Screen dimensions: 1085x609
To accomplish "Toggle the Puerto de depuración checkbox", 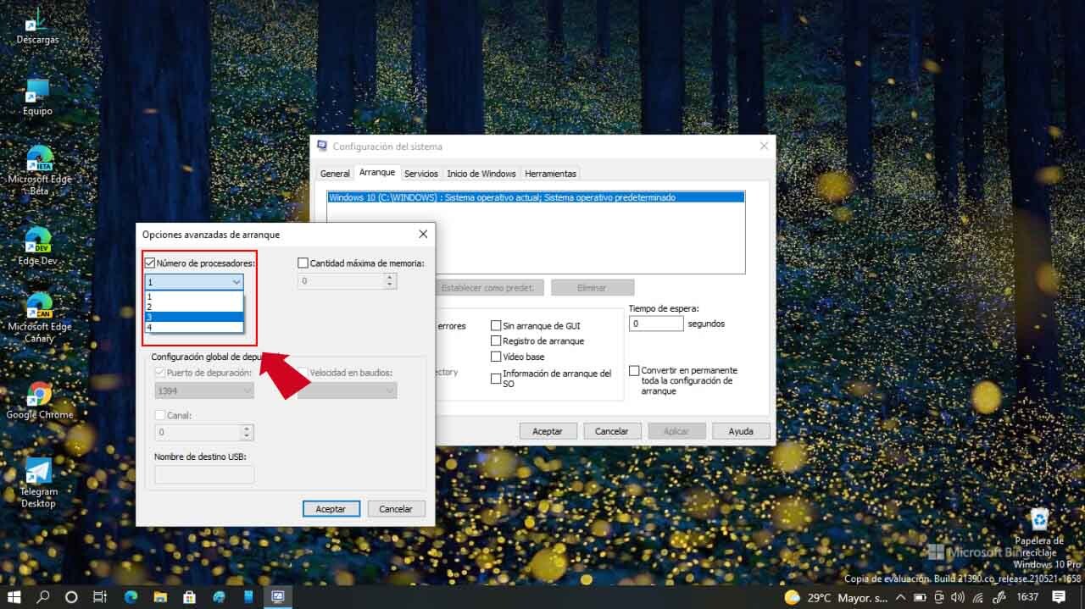I will pos(159,372).
